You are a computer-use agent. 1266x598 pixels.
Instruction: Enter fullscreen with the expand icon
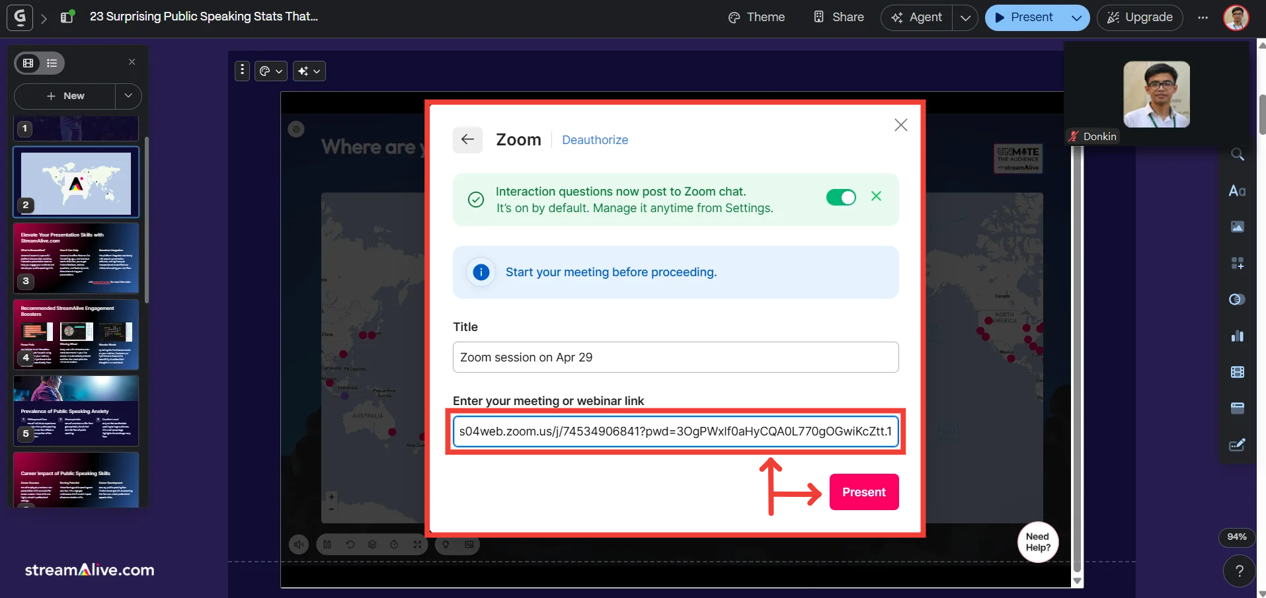tap(417, 544)
